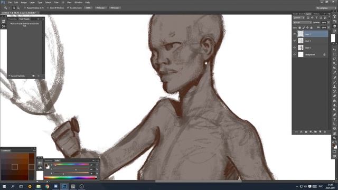This screenshot has width=338, height=190.
Task: Open the Help menu
Action: (x=87, y=2)
